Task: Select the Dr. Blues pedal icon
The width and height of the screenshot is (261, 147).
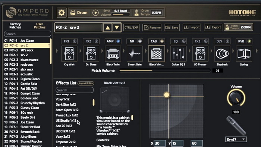Action: pyautogui.click(x=91, y=54)
